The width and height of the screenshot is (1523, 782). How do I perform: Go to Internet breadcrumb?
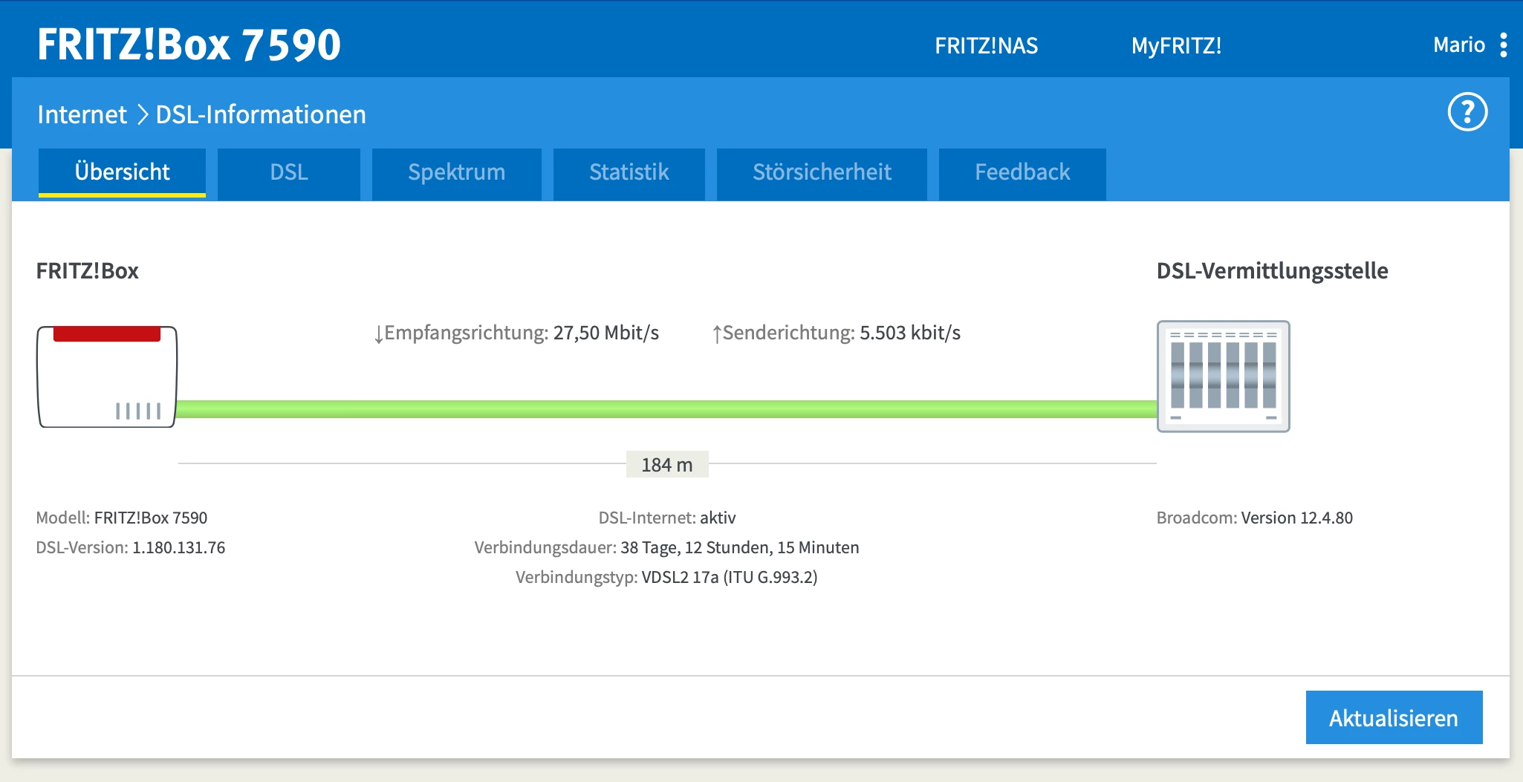82,114
